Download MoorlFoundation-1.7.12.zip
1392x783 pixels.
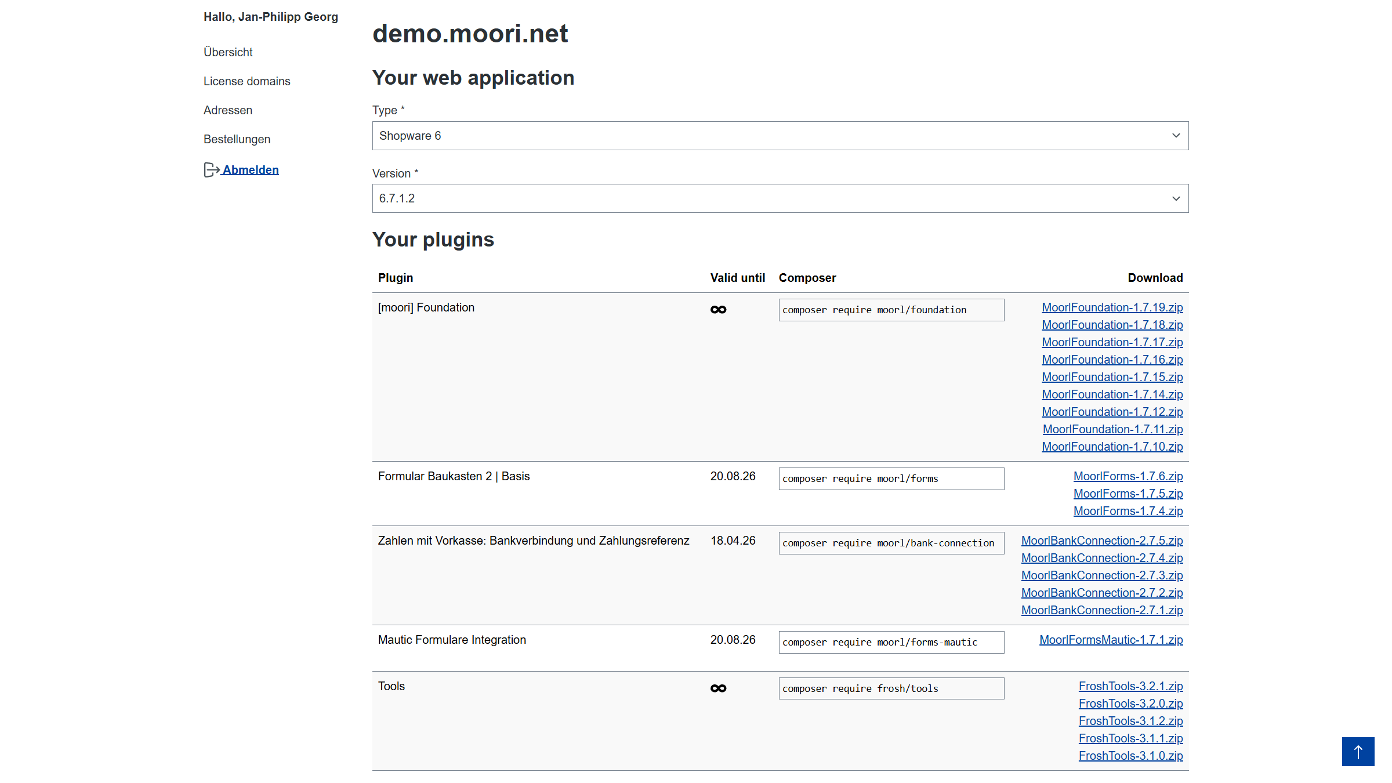point(1112,412)
